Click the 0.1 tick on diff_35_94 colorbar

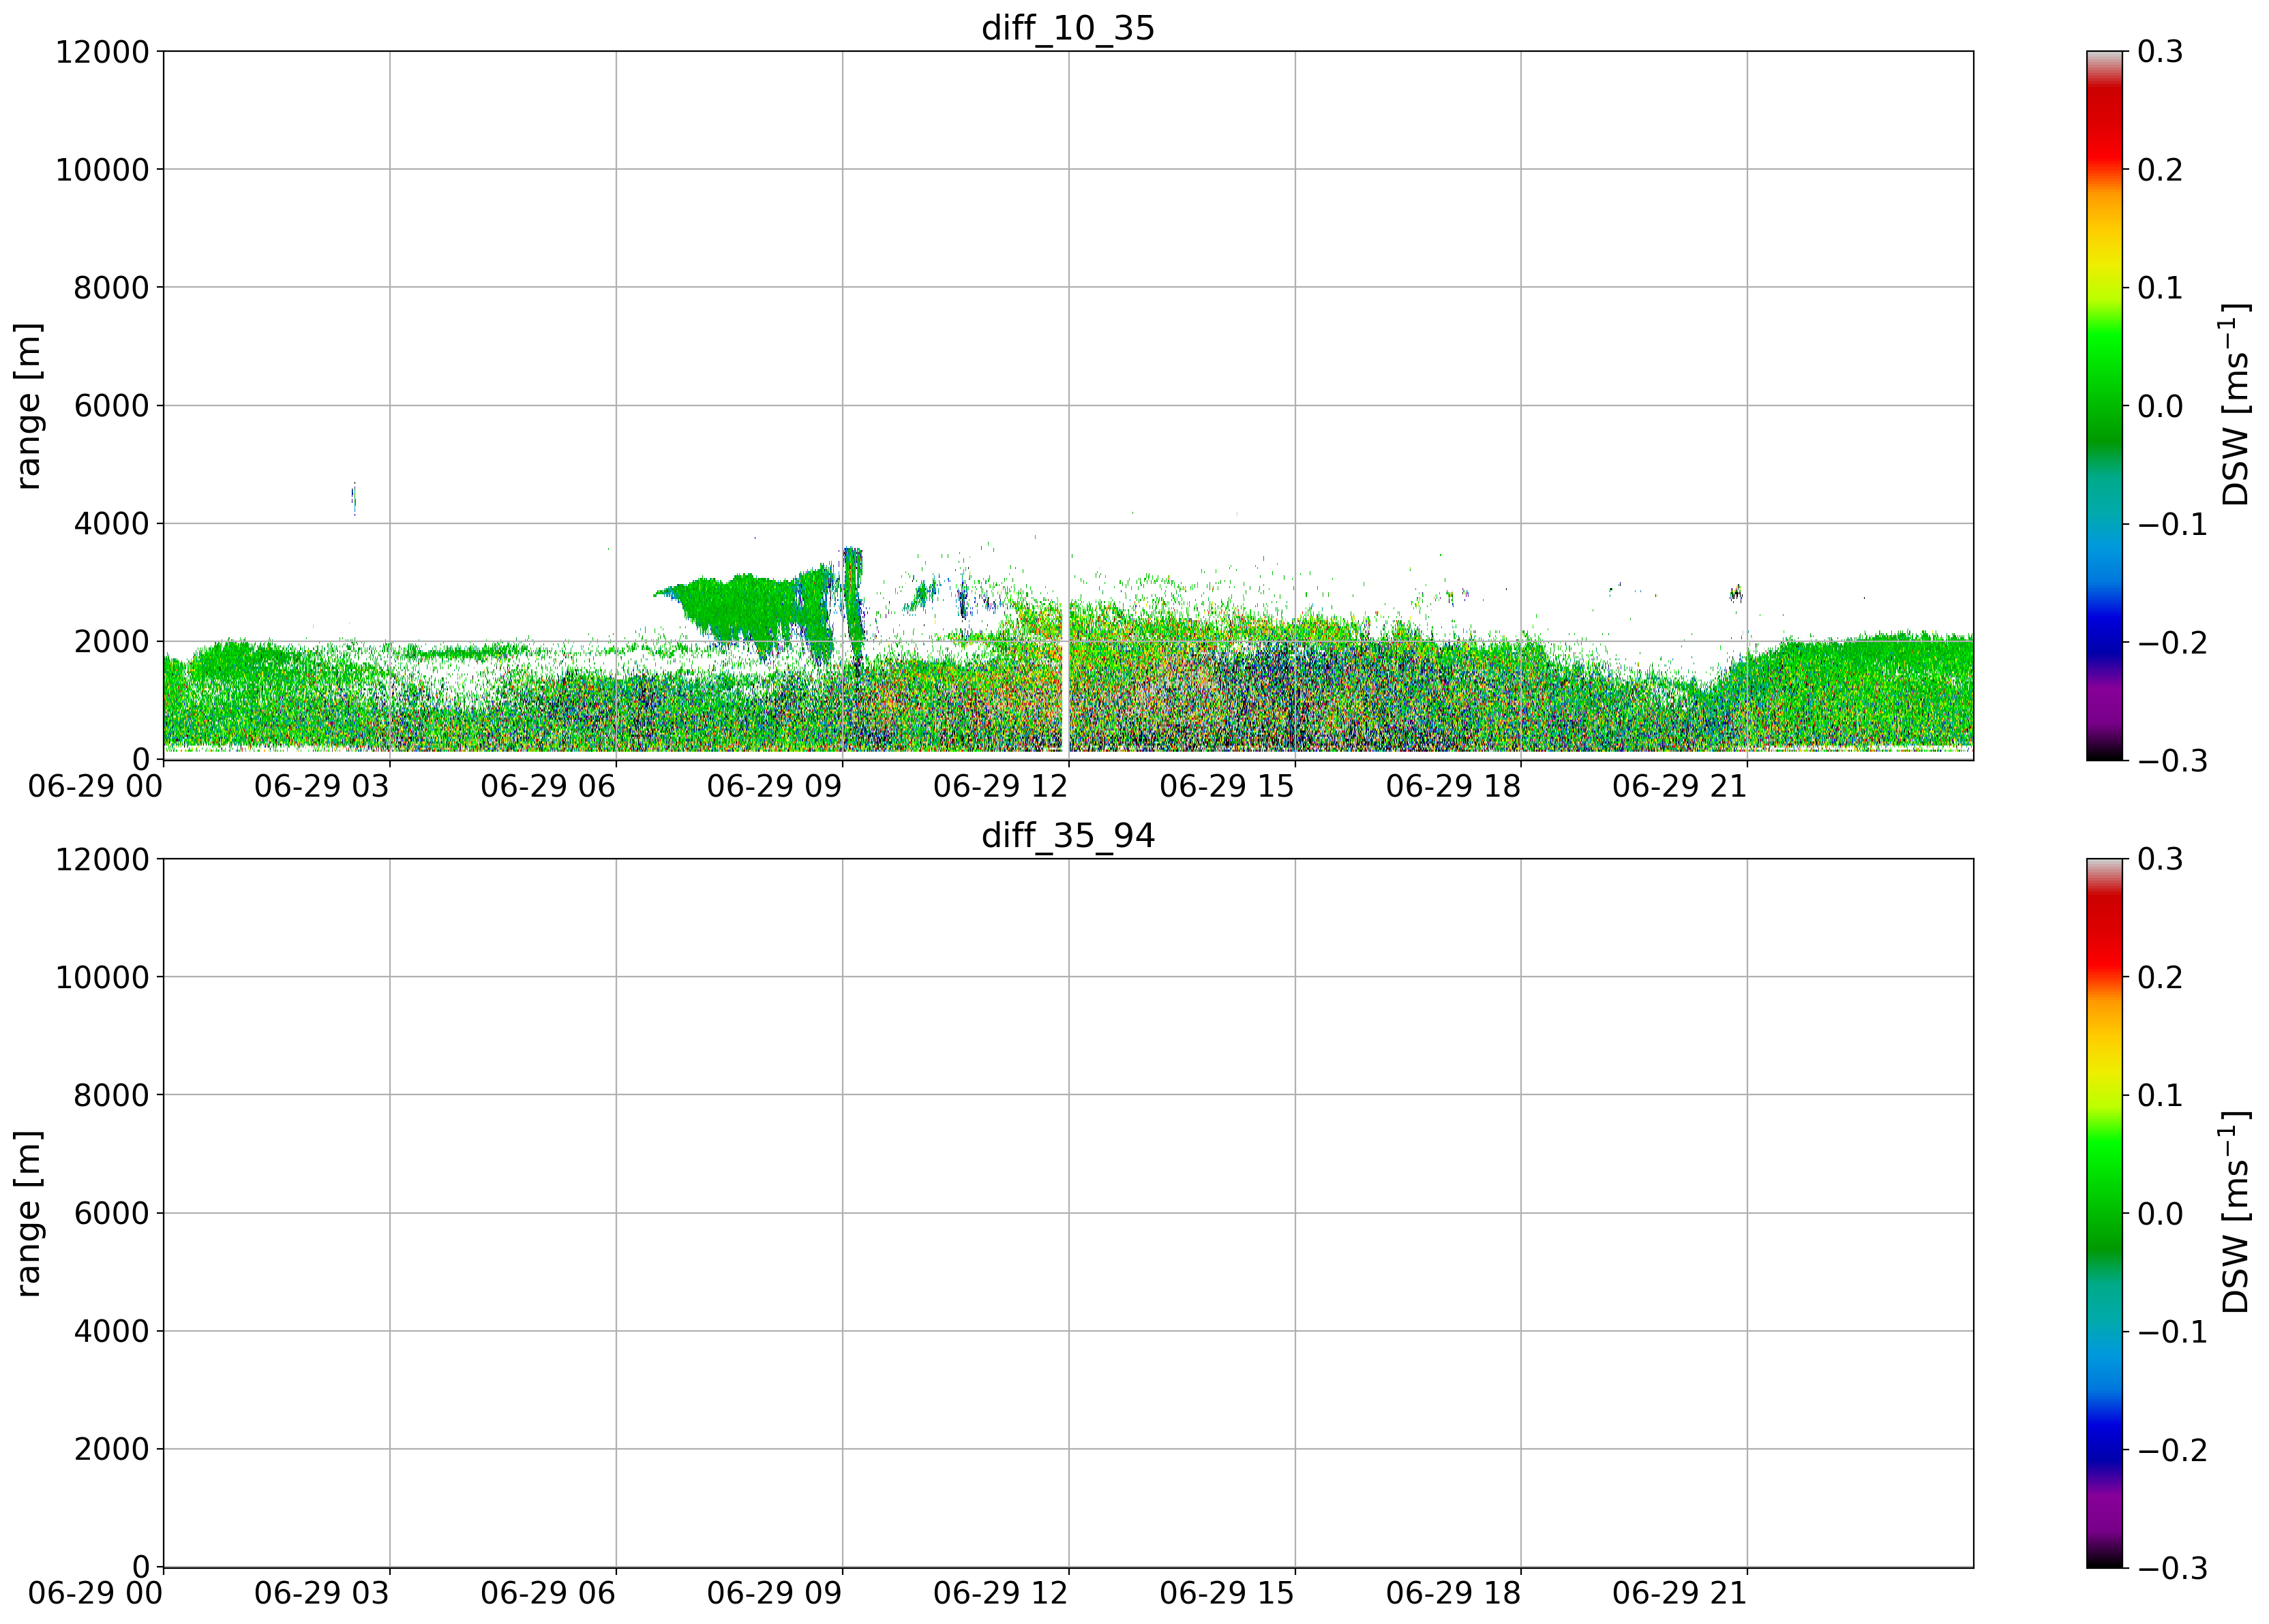coord(2160,1096)
